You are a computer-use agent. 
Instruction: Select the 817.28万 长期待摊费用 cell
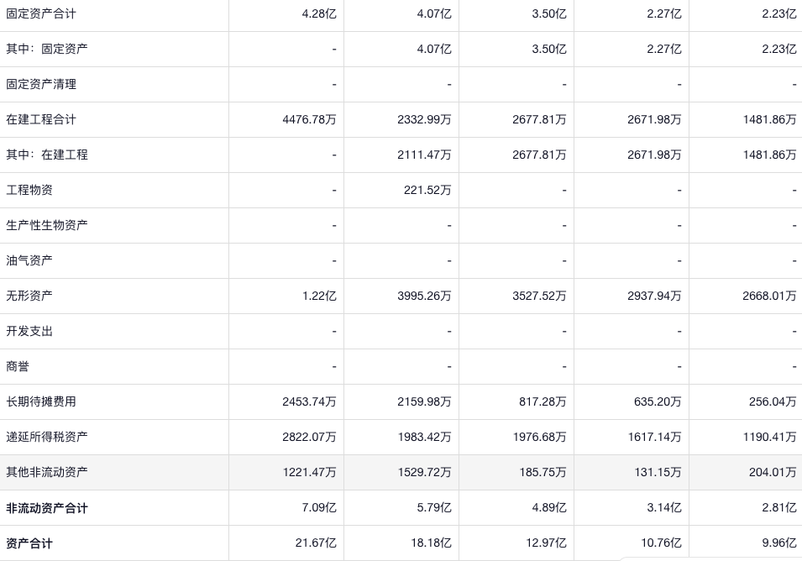pos(543,401)
